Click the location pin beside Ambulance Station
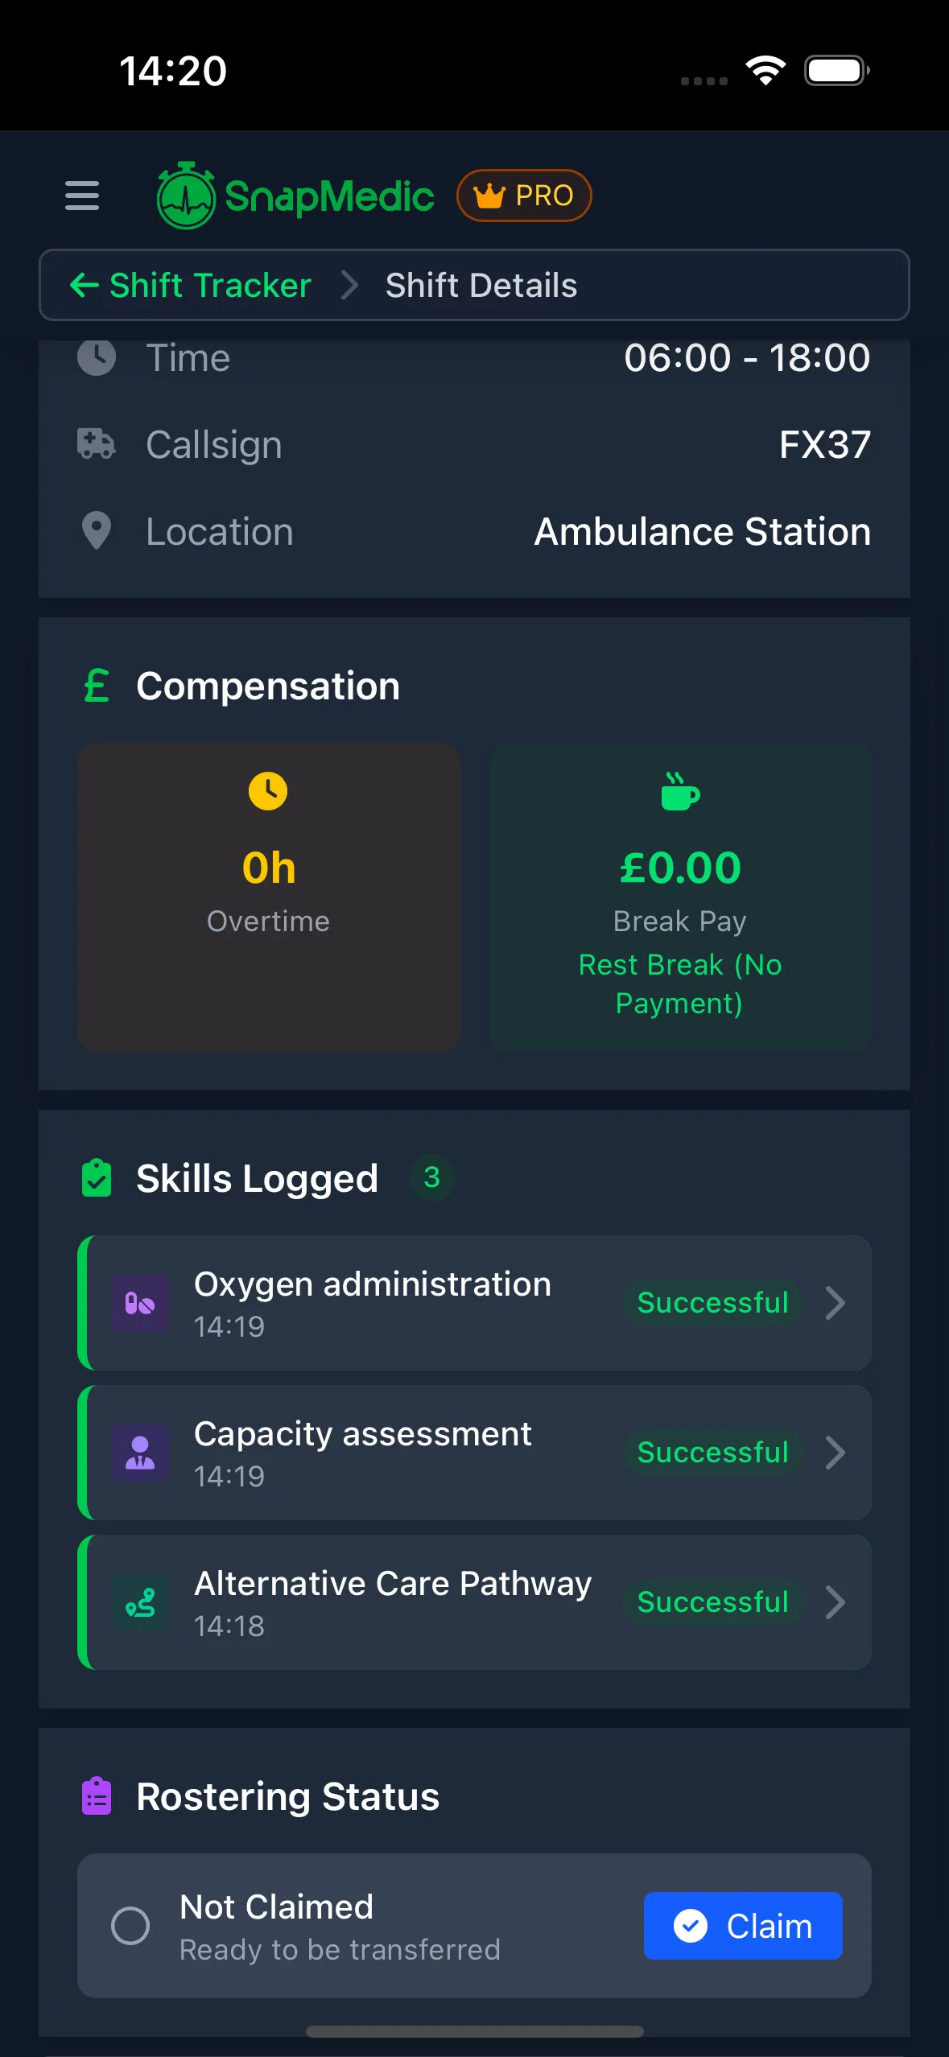This screenshot has width=949, height=2057. [96, 531]
